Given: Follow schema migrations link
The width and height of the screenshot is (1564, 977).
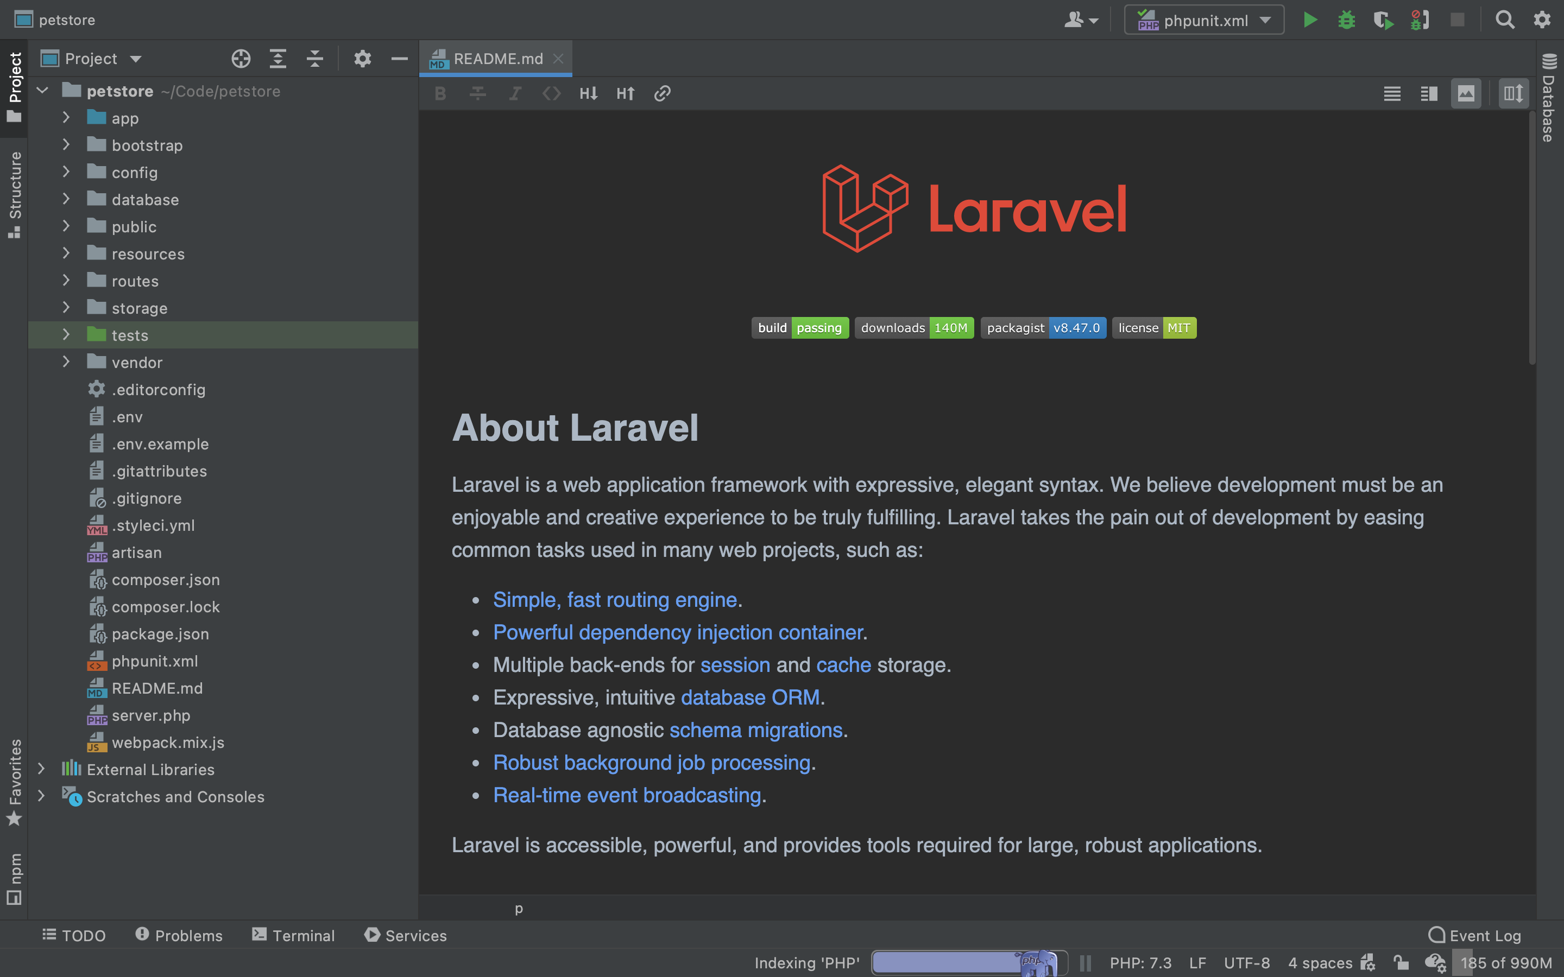Looking at the screenshot, I should [x=755, y=730].
